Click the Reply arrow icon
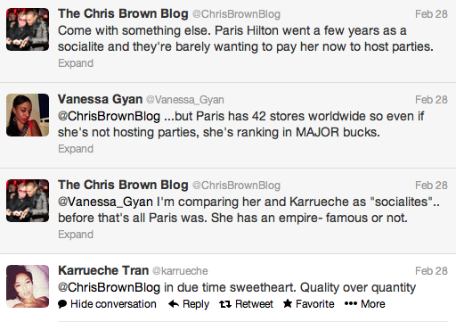 pos(174,304)
